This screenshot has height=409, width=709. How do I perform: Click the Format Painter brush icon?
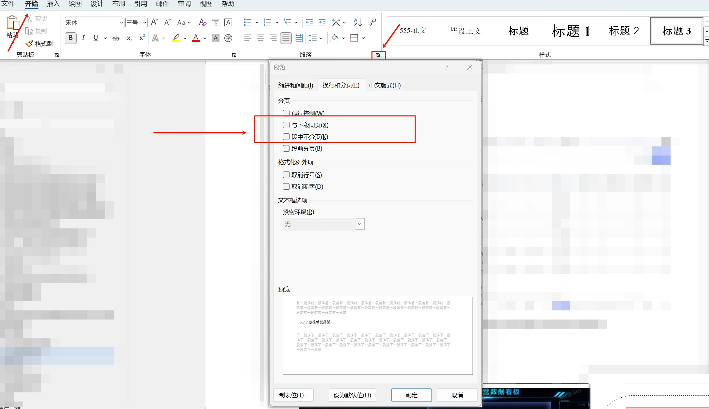(x=30, y=44)
